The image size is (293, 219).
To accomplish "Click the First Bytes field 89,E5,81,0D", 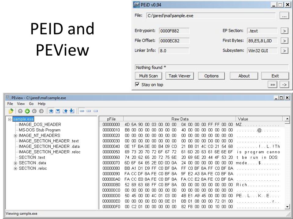I will click(262, 41).
